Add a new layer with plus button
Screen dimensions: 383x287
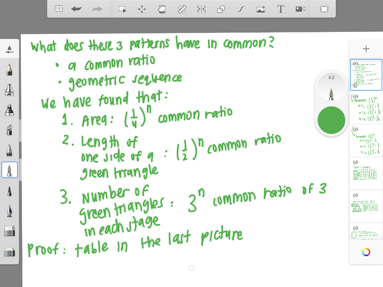[x=366, y=49]
